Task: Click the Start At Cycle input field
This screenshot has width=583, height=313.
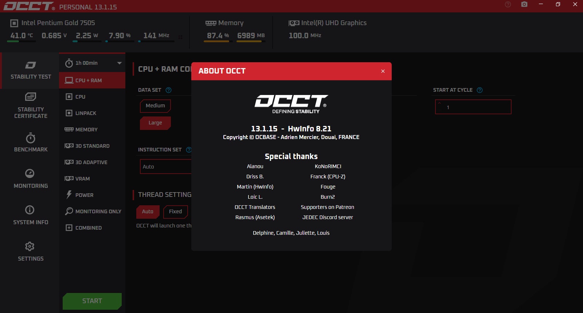Action: 473,107
